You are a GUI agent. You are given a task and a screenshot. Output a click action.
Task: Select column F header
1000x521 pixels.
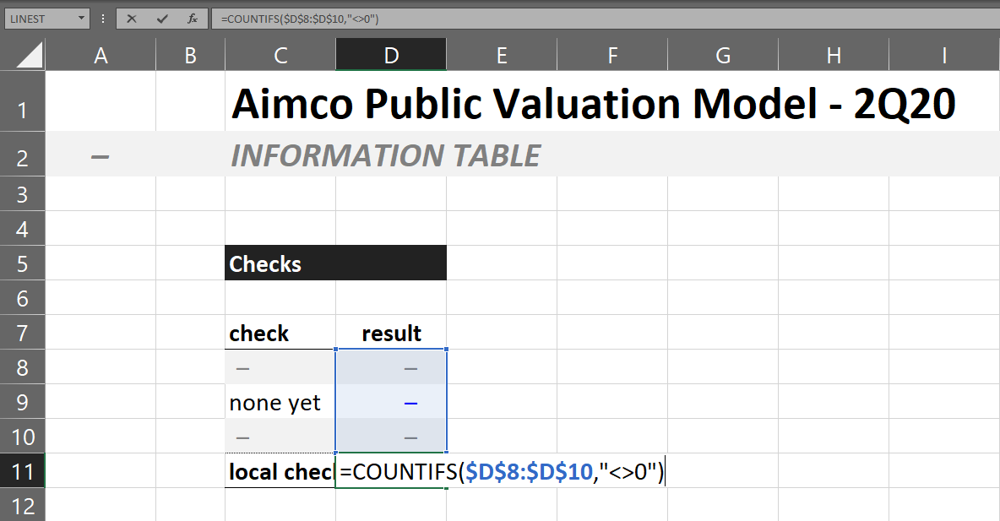(x=612, y=56)
